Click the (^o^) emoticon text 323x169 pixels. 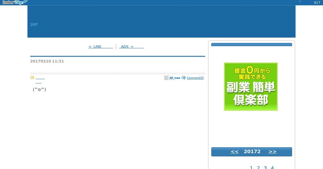pos(39,89)
